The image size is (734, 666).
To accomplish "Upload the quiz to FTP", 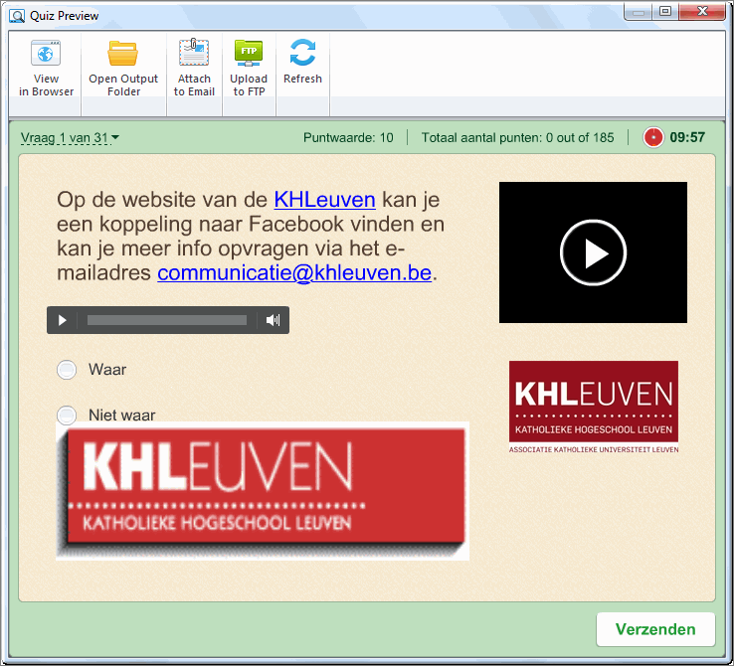I will tap(249, 69).
